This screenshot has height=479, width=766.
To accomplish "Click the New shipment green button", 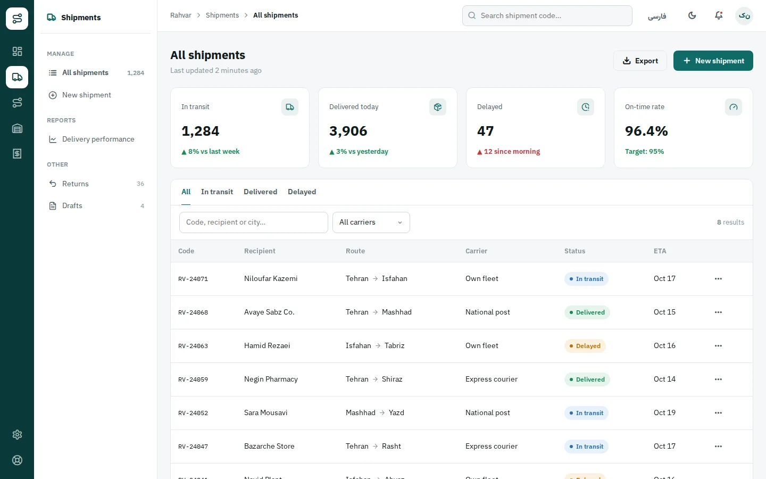I will click(713, 61).
